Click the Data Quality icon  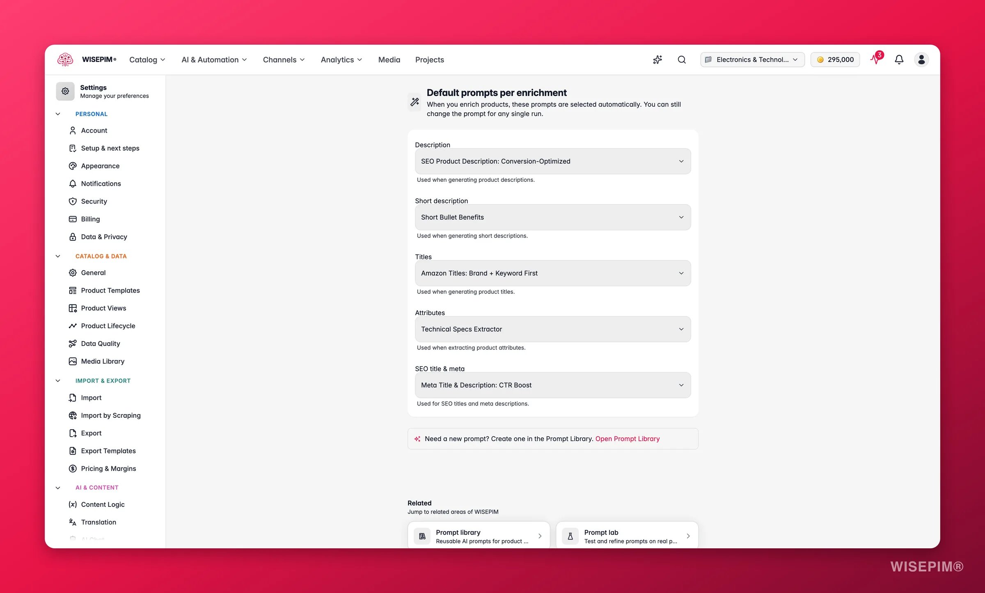[x=73, y=343]
